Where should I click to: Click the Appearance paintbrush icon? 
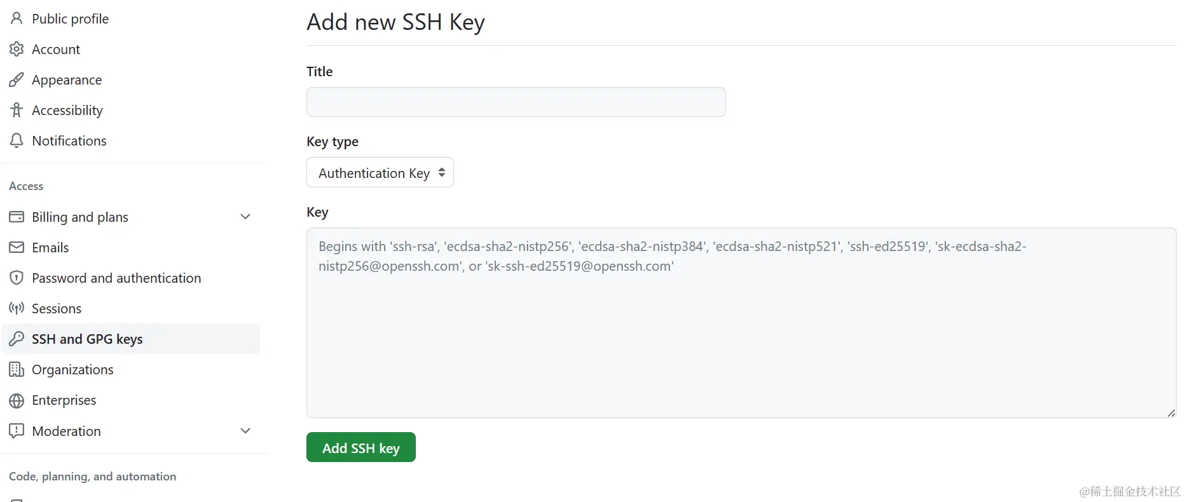pos(17,80)
